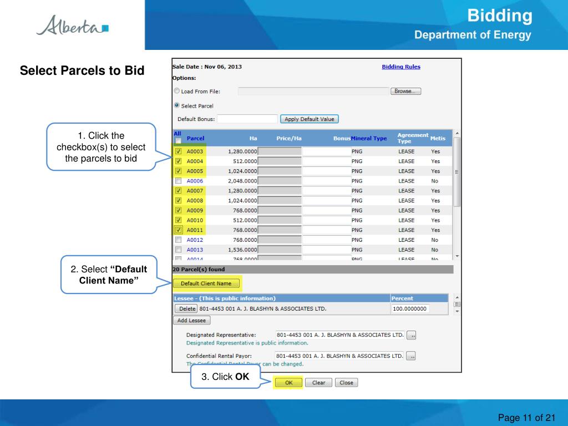
Task: Check the parcel A0013 checkbox
Action: click(178, 250)
